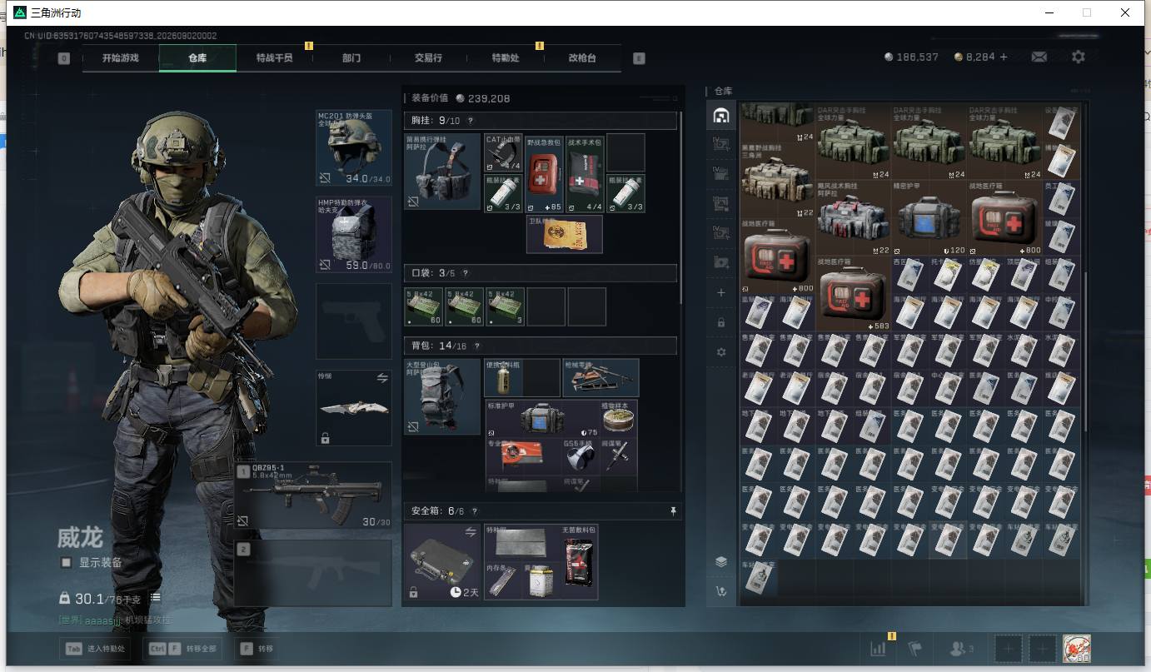Select the 野战急救包 first aid kit

tap(544, 173)
